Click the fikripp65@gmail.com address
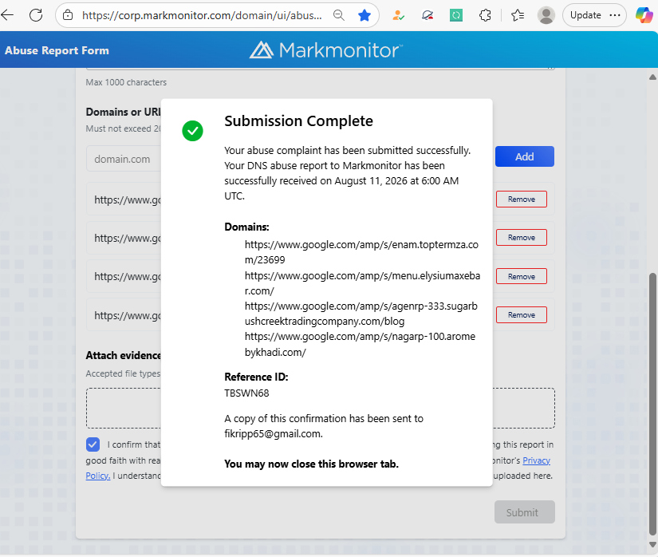 [274, 433]
